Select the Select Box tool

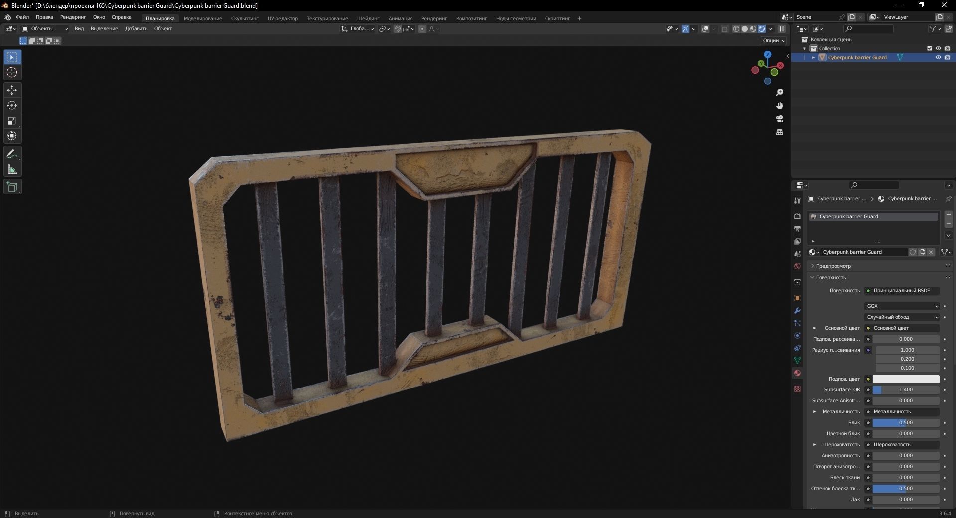coord(12,57)
